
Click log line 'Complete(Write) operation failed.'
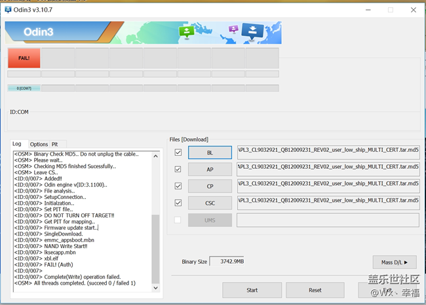click(x=83, y=277)
